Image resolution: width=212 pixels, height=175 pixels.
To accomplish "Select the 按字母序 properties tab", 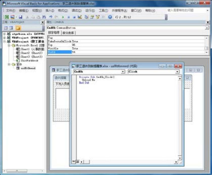I will (x=54, y=32).
